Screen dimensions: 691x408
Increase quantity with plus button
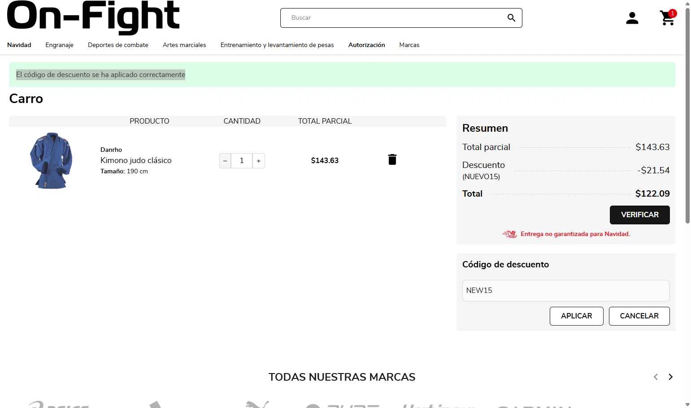coord(259,161)
